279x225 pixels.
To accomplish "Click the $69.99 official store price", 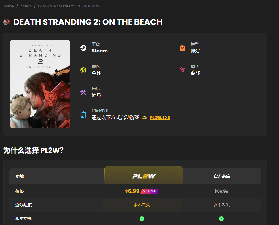I will coord(221,191).
